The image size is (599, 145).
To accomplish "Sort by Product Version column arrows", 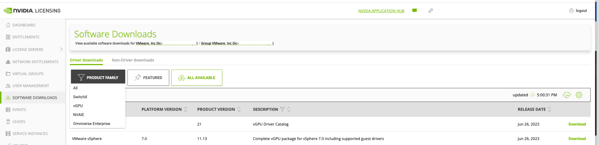I will (x=239, y=109).
